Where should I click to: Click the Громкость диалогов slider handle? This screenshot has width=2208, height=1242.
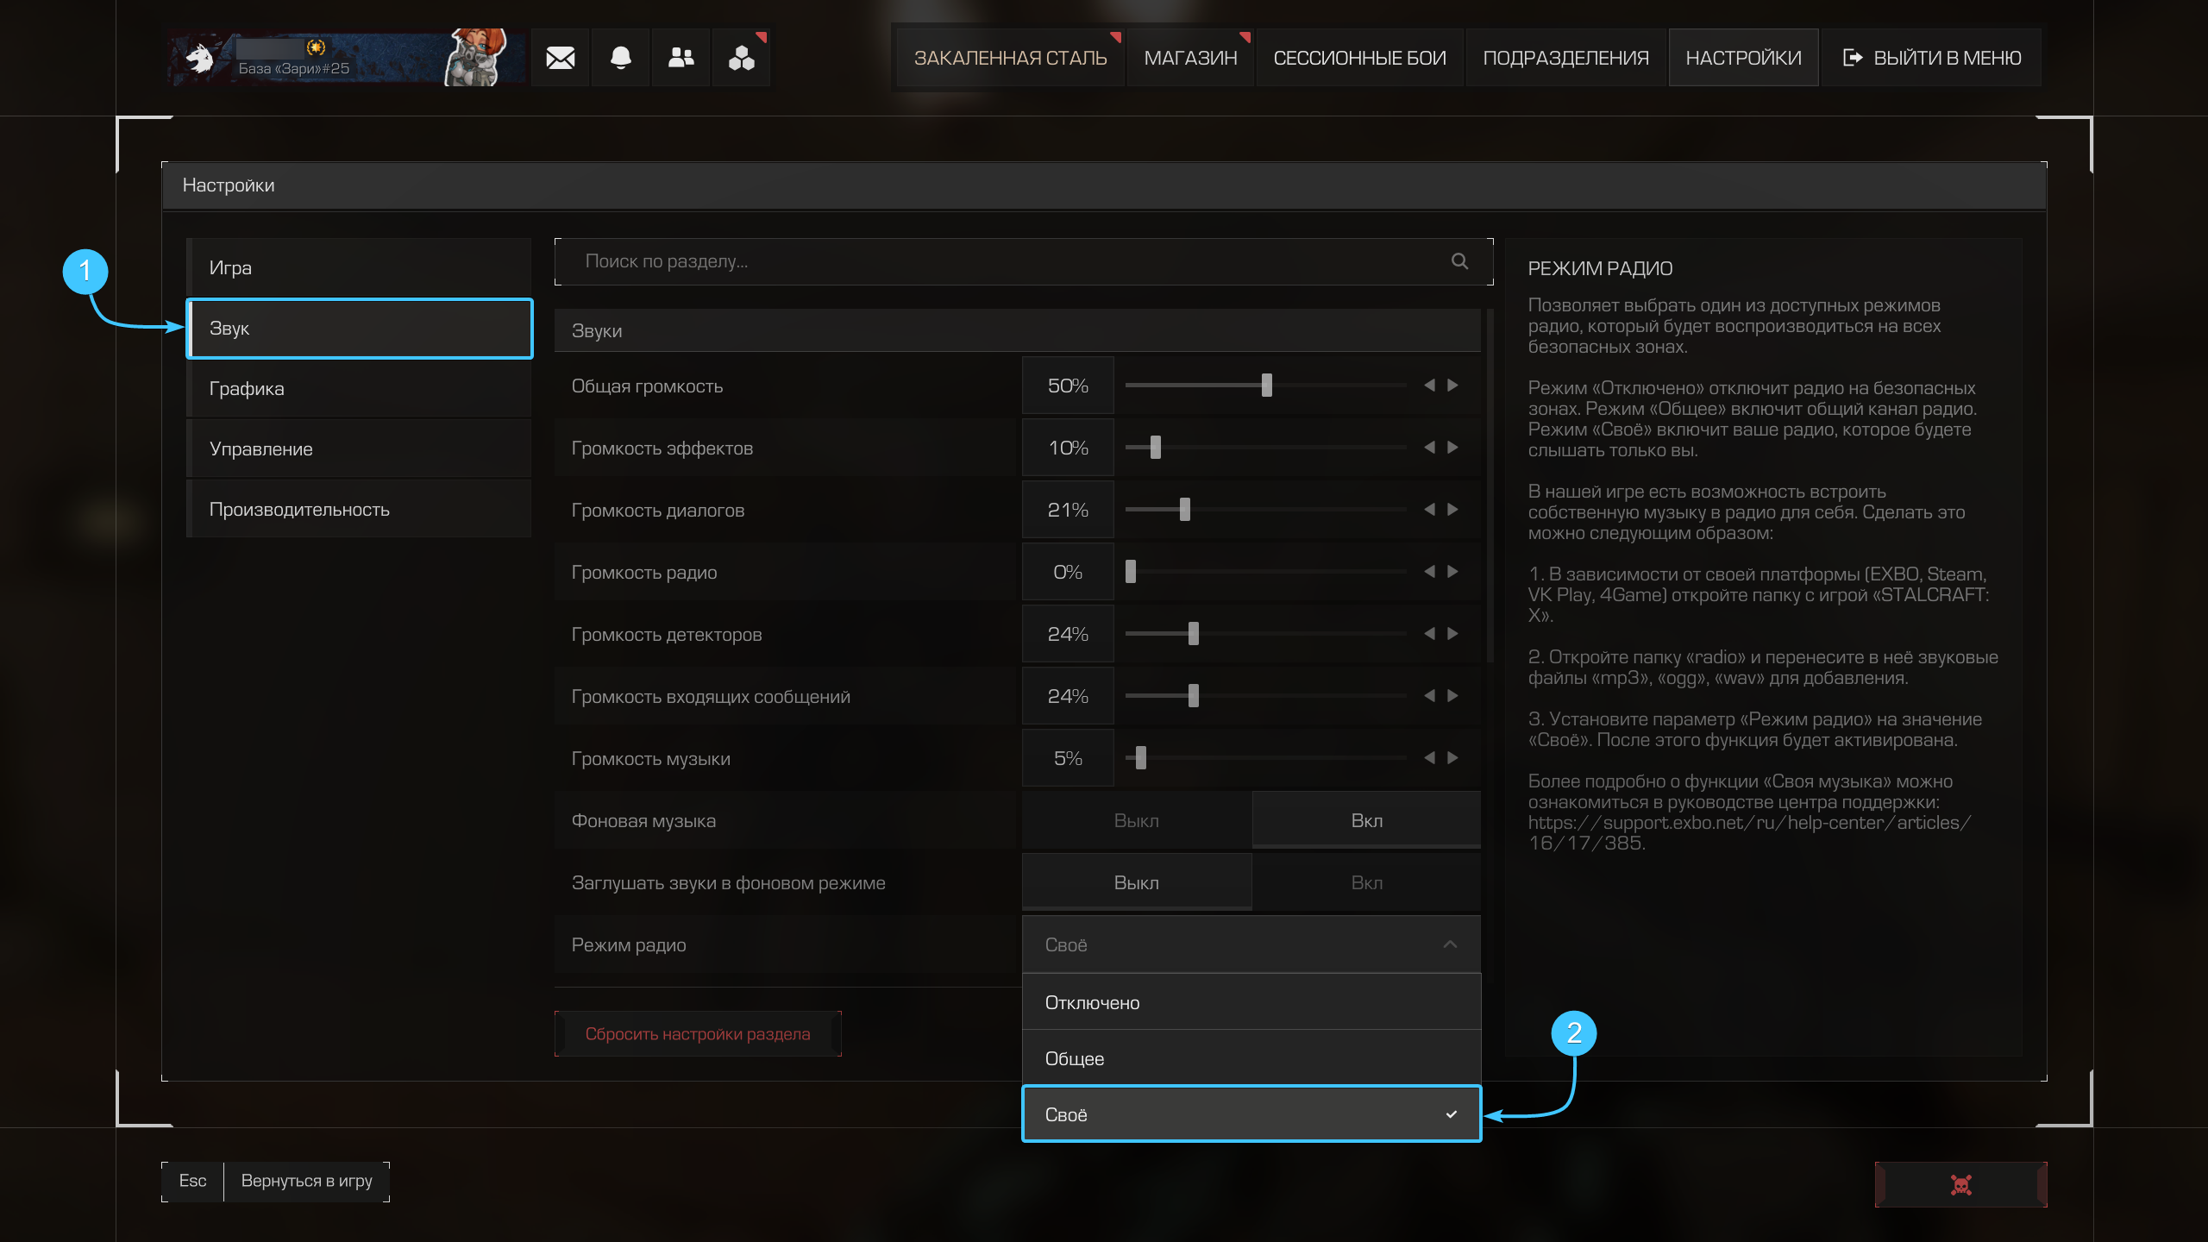(1184, 510)
